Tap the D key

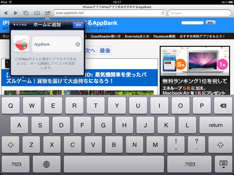pyautogui.click(x=61, y=125)
